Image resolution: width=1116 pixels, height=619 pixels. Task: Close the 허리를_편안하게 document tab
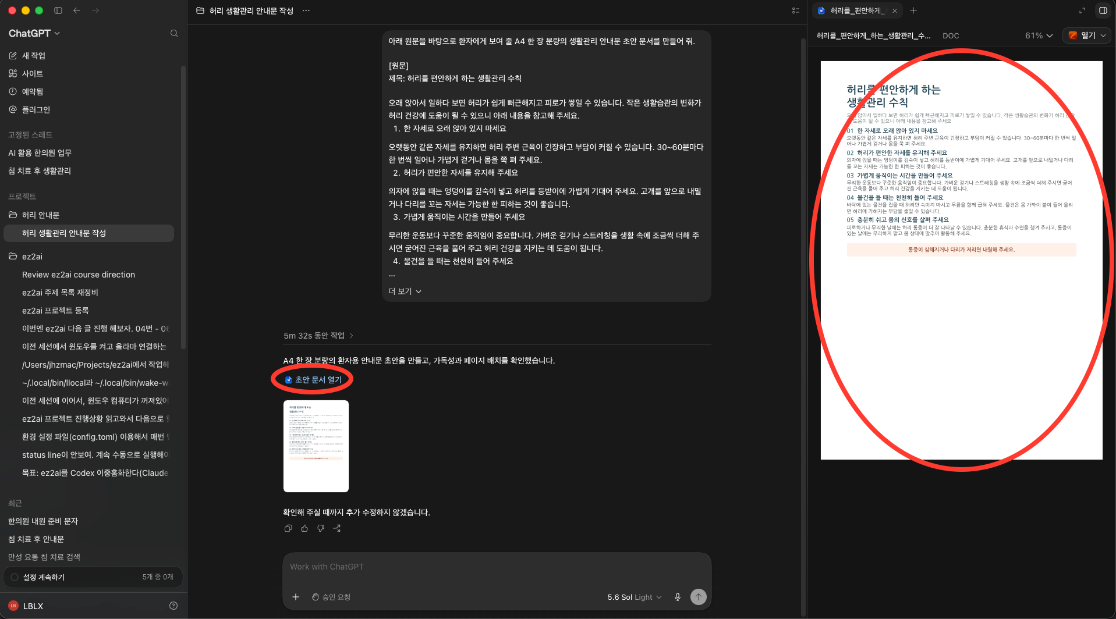pyautogui.click(x=895, y=10)
